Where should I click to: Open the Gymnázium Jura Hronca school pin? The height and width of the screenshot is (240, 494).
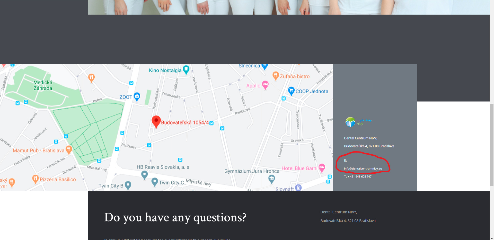[271, 179]
